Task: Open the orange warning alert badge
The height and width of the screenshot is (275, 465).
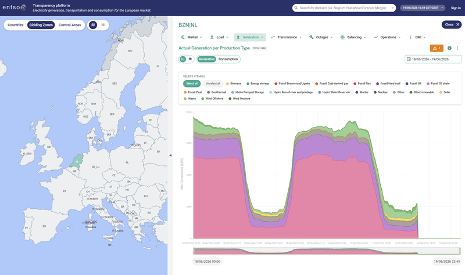Action: tap(437, 48)
